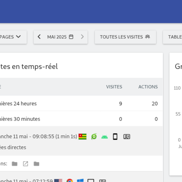This screenshot has height=182, width=182.
Task: Open the MAI 2025 date picker
Action: click(60, 37)
